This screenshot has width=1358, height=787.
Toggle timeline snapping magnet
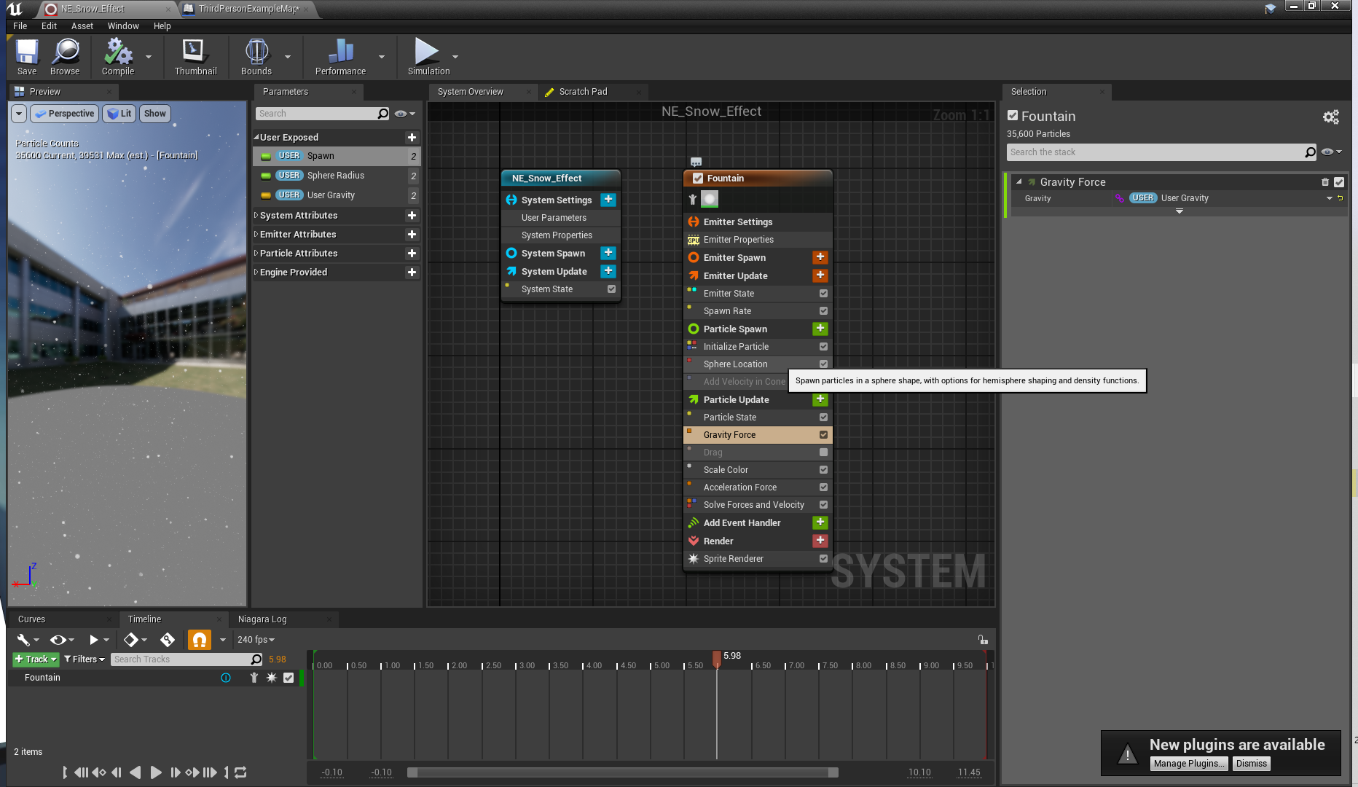pos(199,640)
